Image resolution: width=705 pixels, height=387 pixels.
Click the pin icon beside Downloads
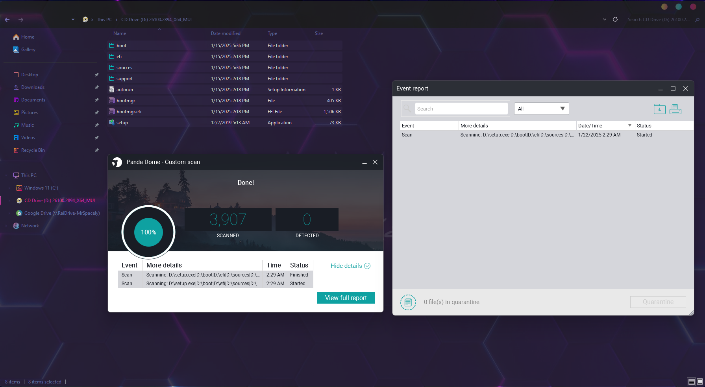pyautogui.click(x=97, y=87)
